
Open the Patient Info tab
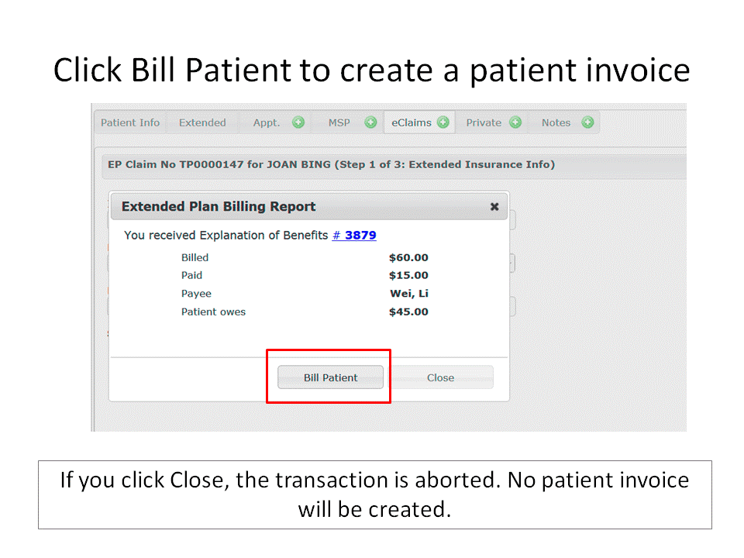coord(130,122)
